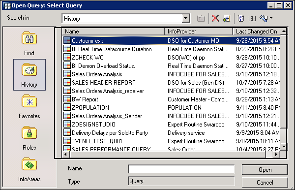The image size is (295, 190).
Task: Expand the Search in History dropdown
Action: coord(185,18)
